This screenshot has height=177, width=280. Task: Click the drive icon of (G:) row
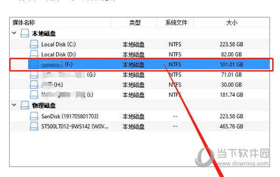[x=34, y=75]
